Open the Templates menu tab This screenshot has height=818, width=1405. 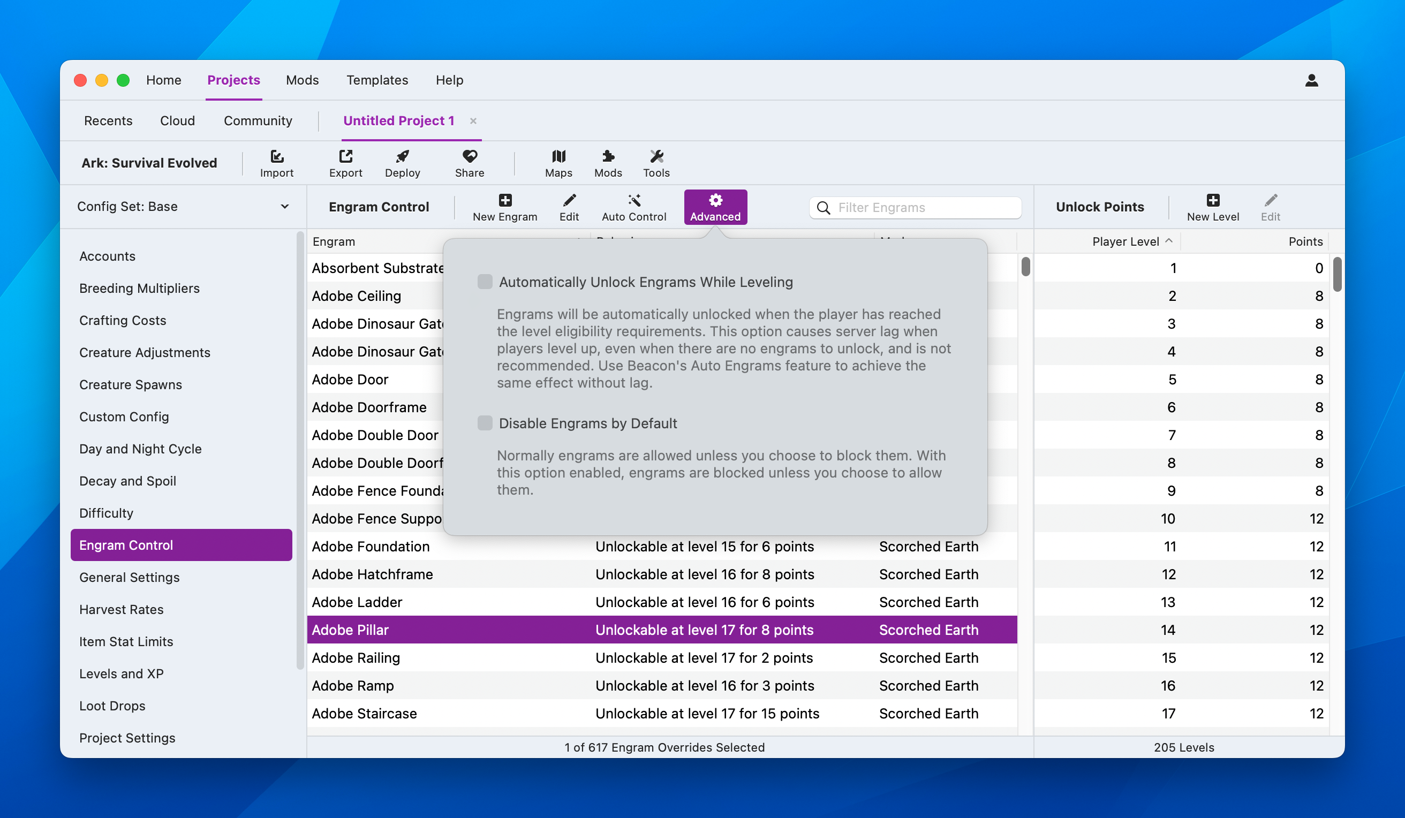tap(377, 80)
